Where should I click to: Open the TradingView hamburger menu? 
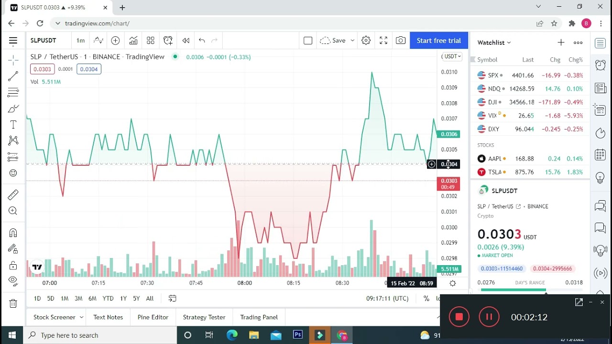(13, 41)
